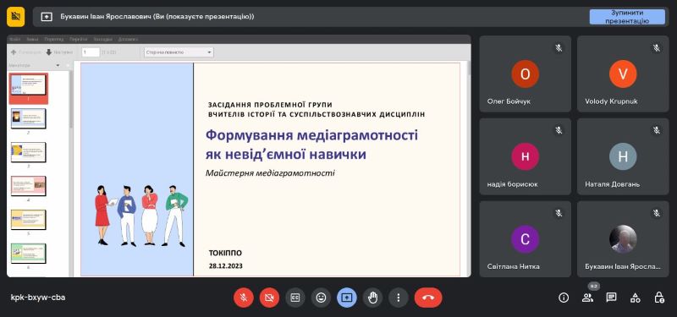Viewport: 677px width, 317px height.
Task: Click the four people illustration on slide
Action: pos(141,216)
